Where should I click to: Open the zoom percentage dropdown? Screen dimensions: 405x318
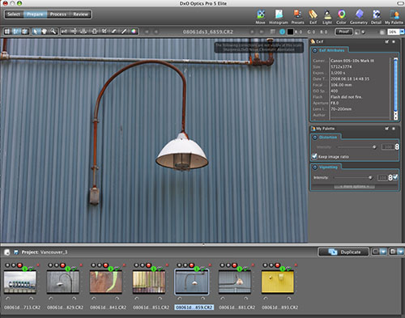[402, 32]
